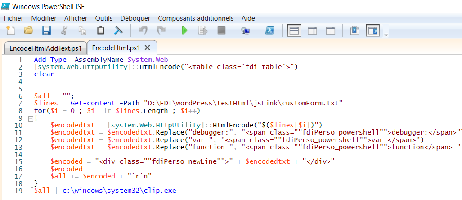The width and height of the screenshot is (462, 200).
Task: Open the Fichier menu
Action: click(13, 18)
